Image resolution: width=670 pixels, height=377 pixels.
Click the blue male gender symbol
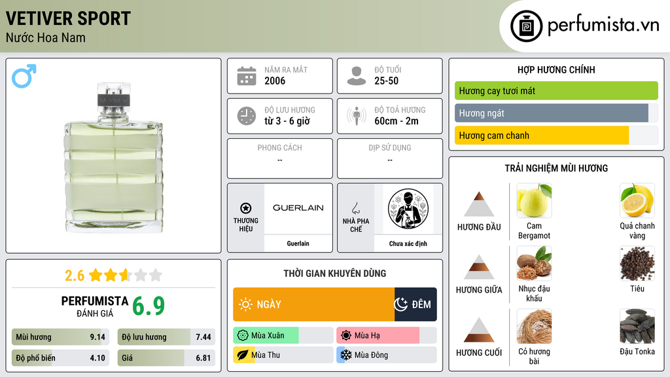[x=24, y=76]
